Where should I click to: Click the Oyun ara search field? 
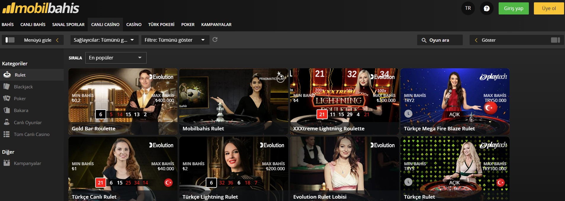click(x=440, y=40)
